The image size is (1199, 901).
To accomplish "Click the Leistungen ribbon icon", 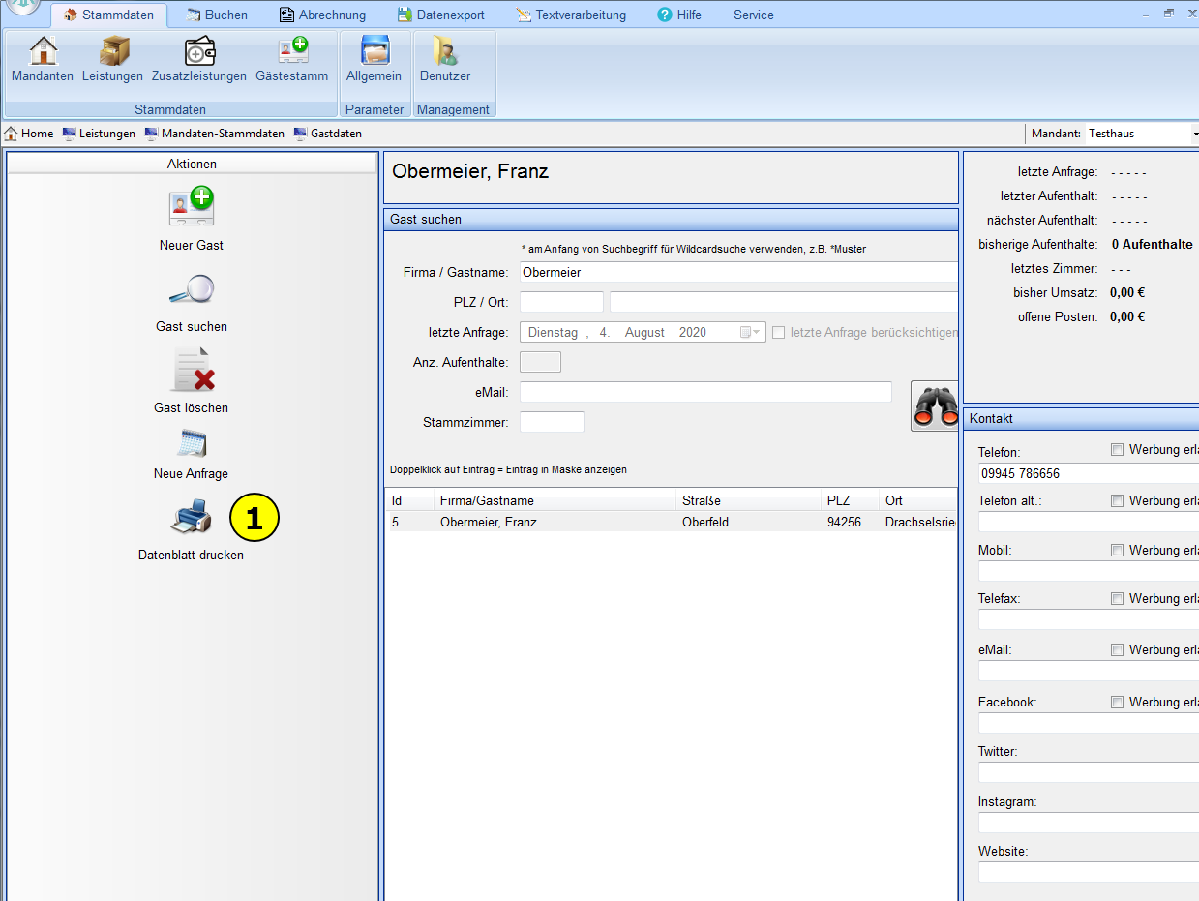I will point(112,53).
